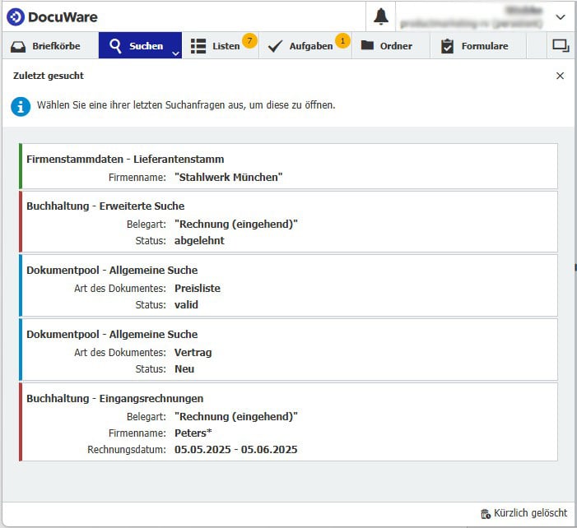Image resolution: width=577 pixels, height=528 pixels.
Task: Open notifications via the bell icon
Action: (x=381, y=16)
